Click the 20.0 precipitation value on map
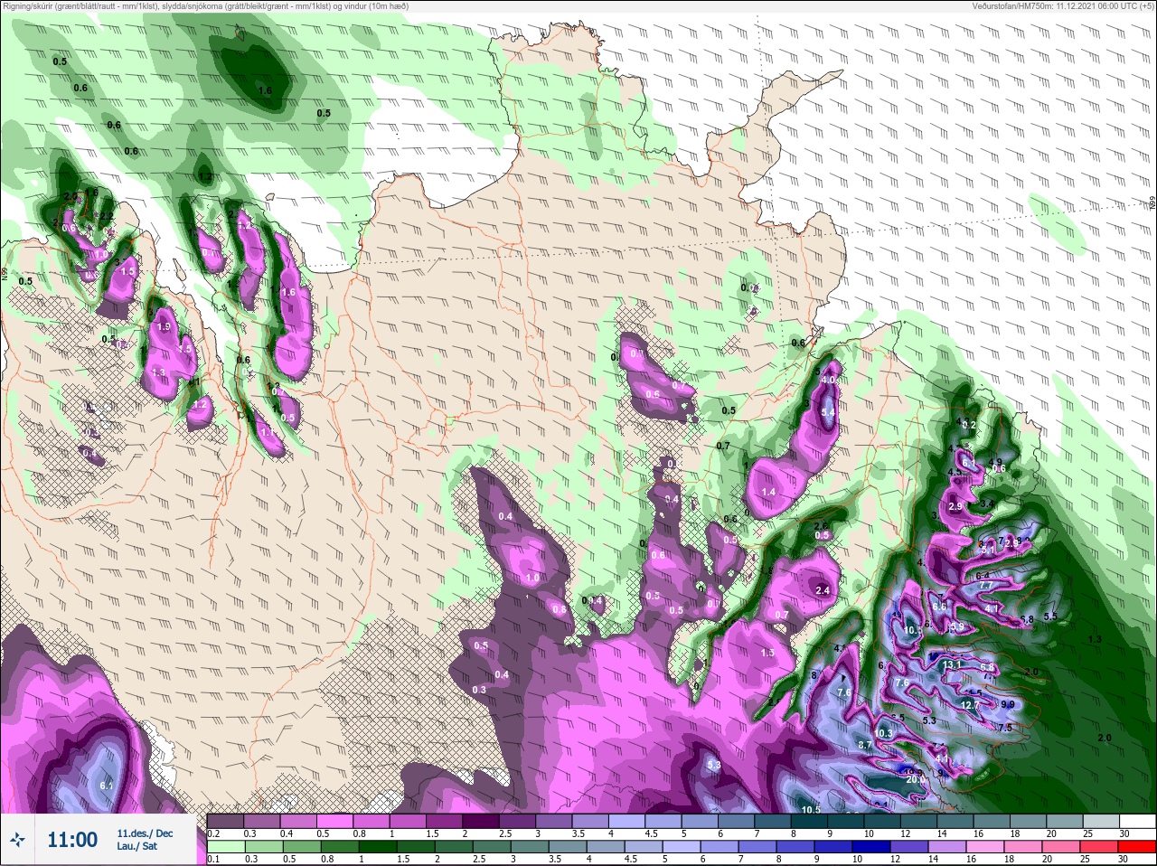The image size is (1157, 866). tap(916, 779)
